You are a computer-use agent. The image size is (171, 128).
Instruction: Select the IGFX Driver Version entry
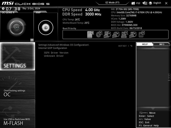(56, 53)
